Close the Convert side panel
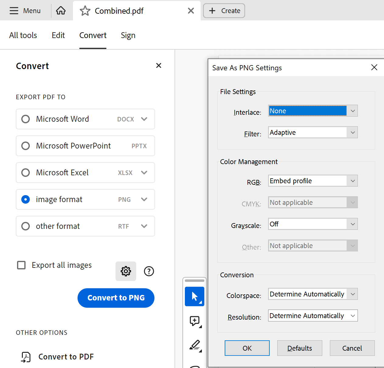 159,65
